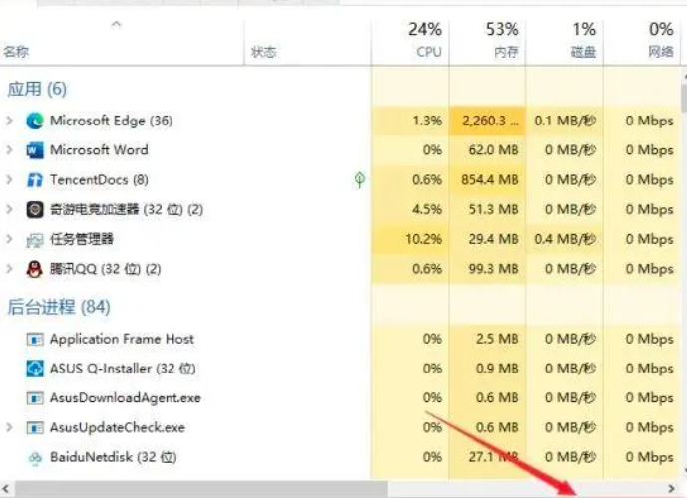Expand the TencentDocs process group
The image size is (687, 498).
[10, 180]
